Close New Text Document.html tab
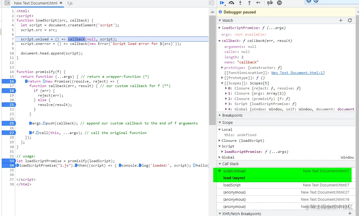Image resolution: width=359 pixels, height=216 pixels. (x=61, y=3)
